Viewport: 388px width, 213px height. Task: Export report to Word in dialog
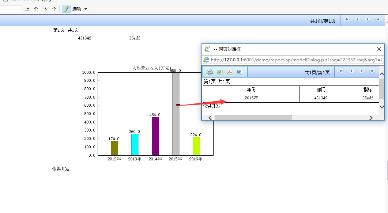point(240,72)
